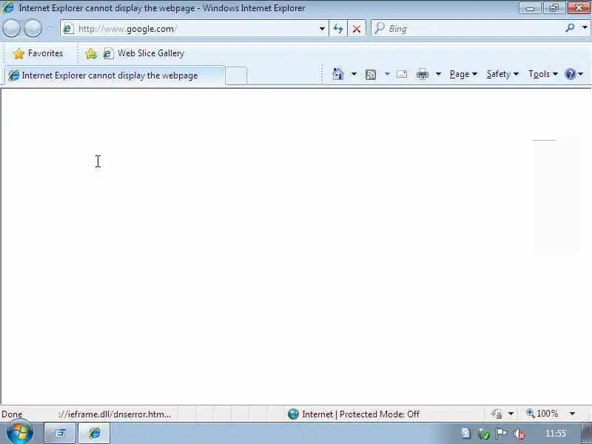Expand the Print options dropdown arrow

[x=438, y=74]
